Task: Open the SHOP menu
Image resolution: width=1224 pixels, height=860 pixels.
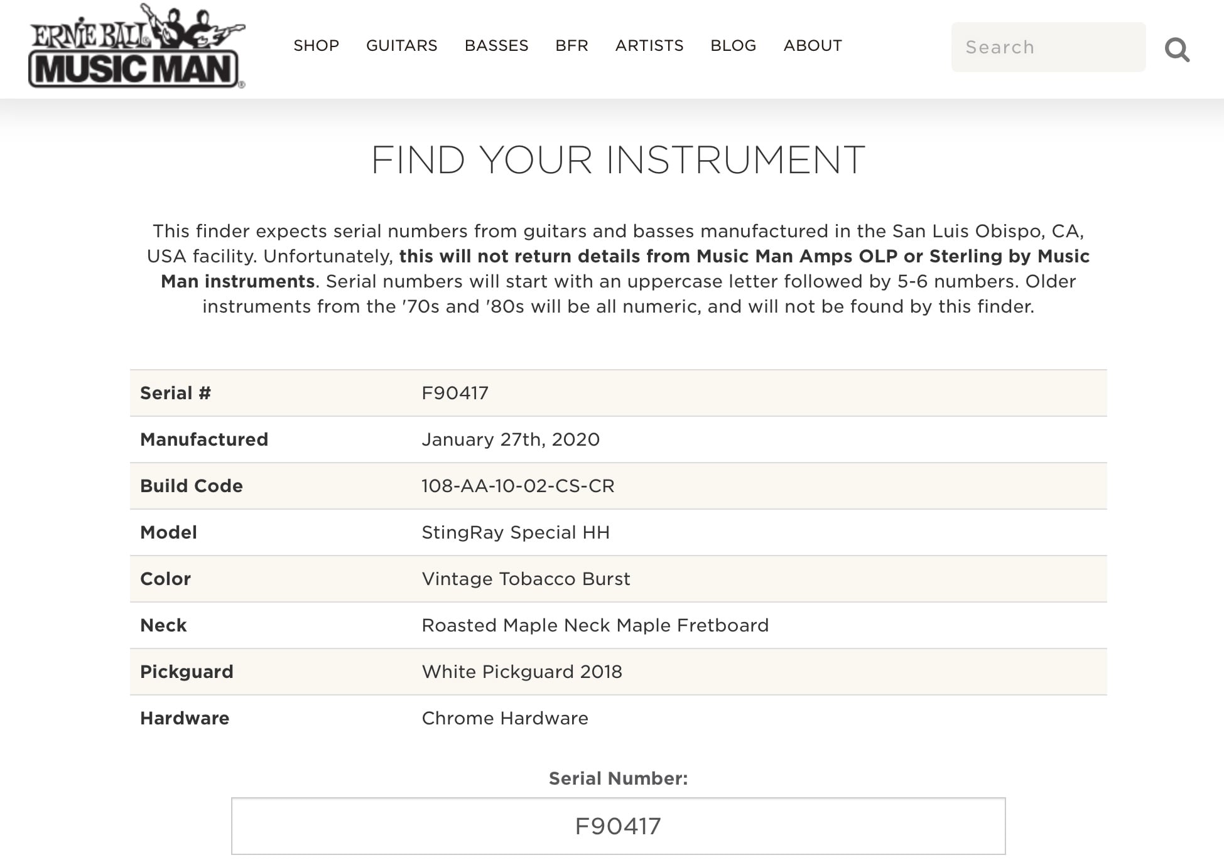Action: (317, 46)
